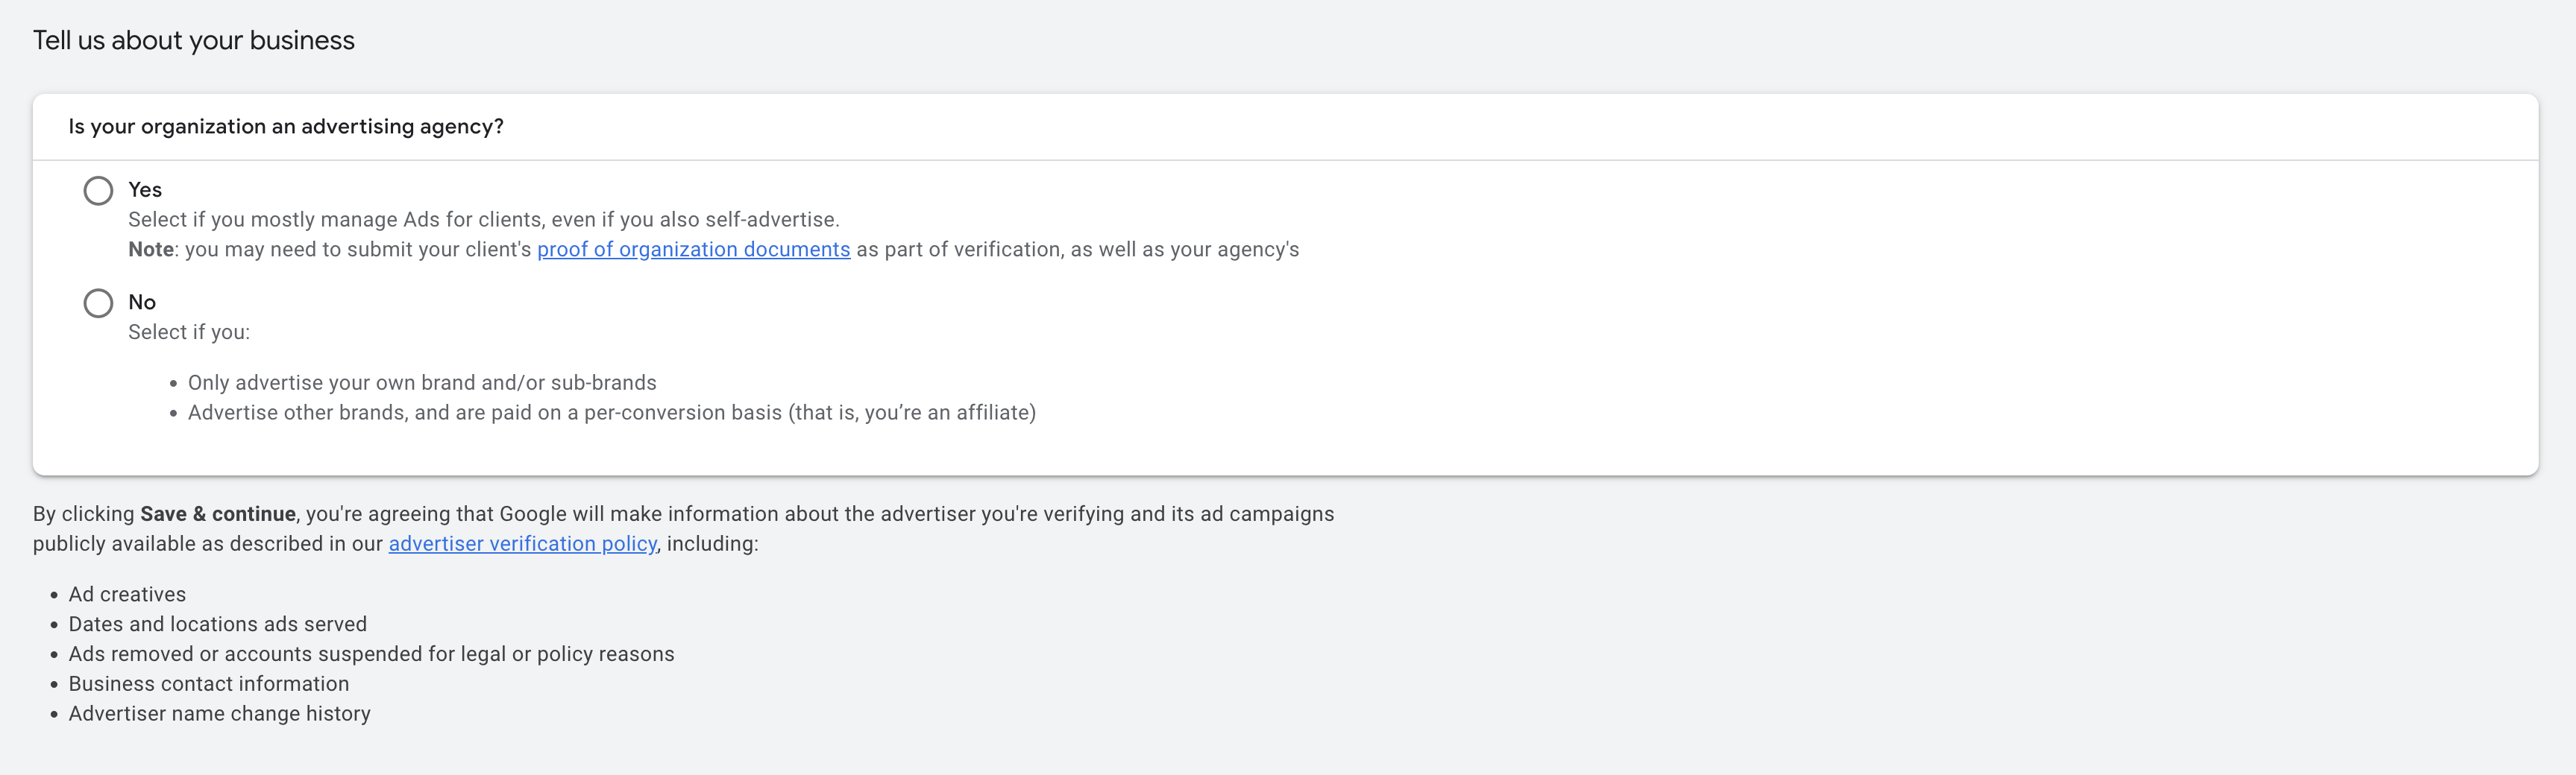The width and height of the screenshot is (2576, 775).
Task: Click the No option label
Action: (141, 302)
